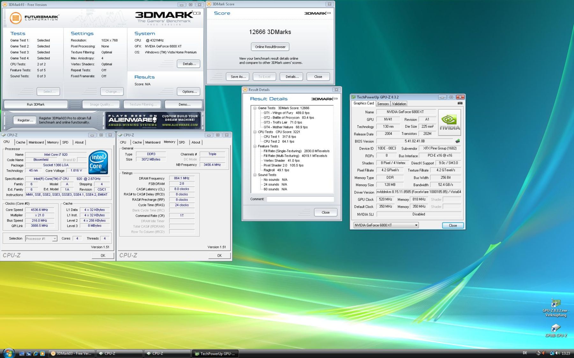Collapse the Sound Tests tree node
The width and height of the screenshot is (574, 358).
[x=255, y=175]
